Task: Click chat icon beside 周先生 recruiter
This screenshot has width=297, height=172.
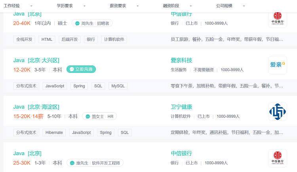Action: [77, 23]
